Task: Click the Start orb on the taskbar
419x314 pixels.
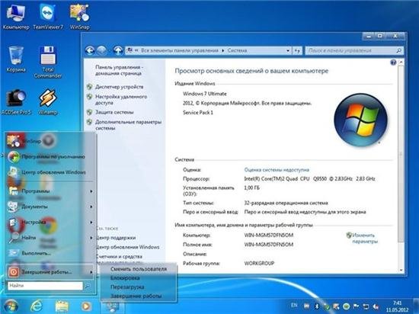Action: [x=11, y=306]
